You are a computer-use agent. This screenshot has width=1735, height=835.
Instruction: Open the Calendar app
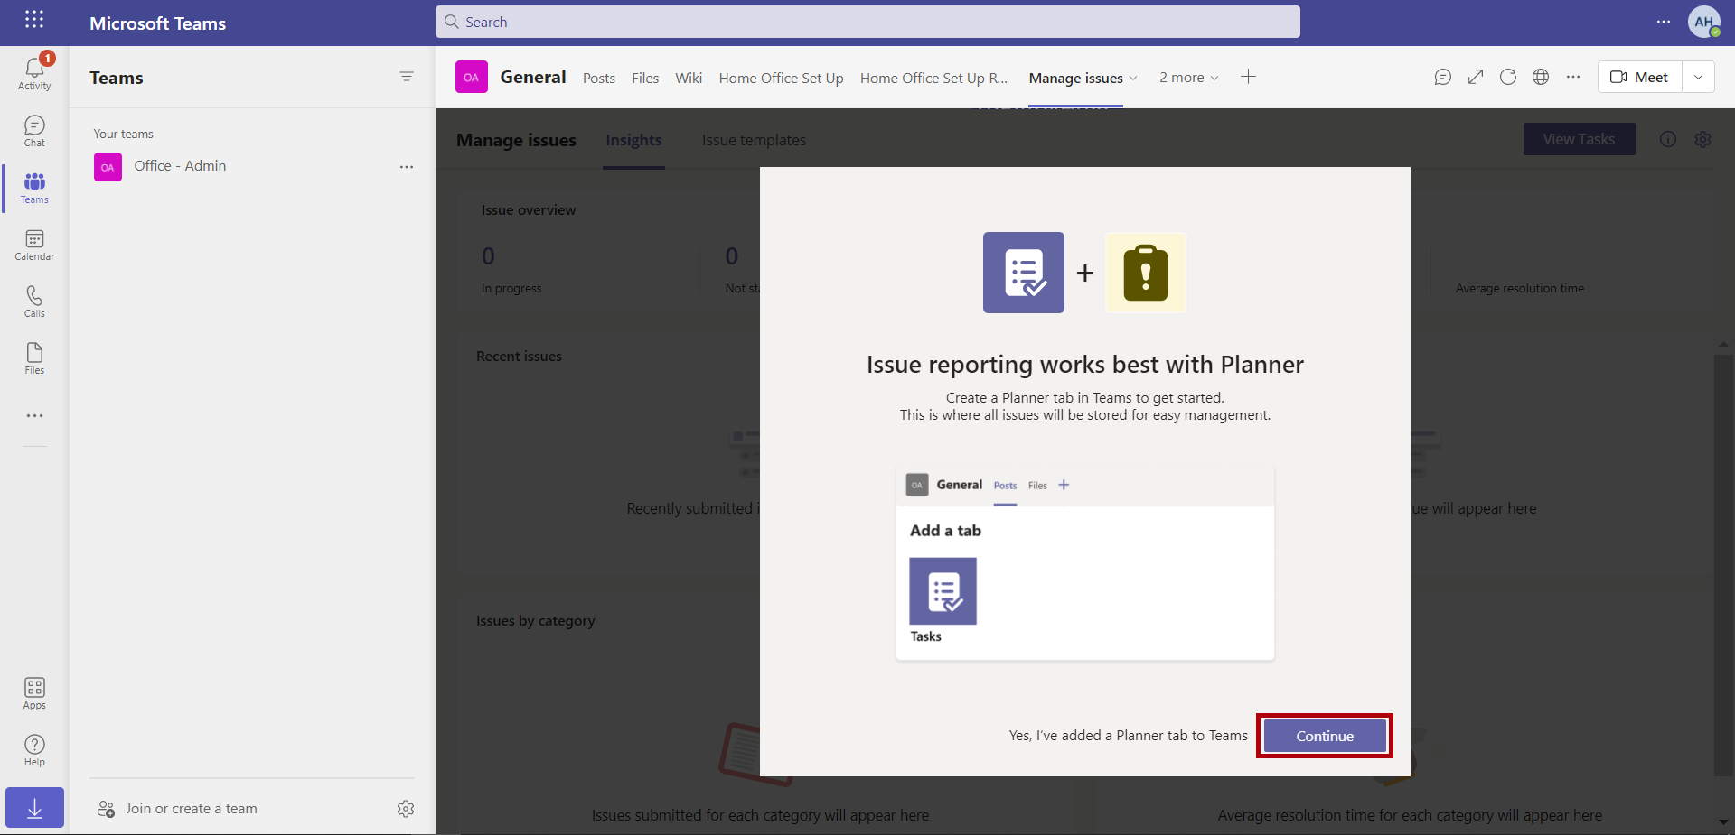coord(34,245)
